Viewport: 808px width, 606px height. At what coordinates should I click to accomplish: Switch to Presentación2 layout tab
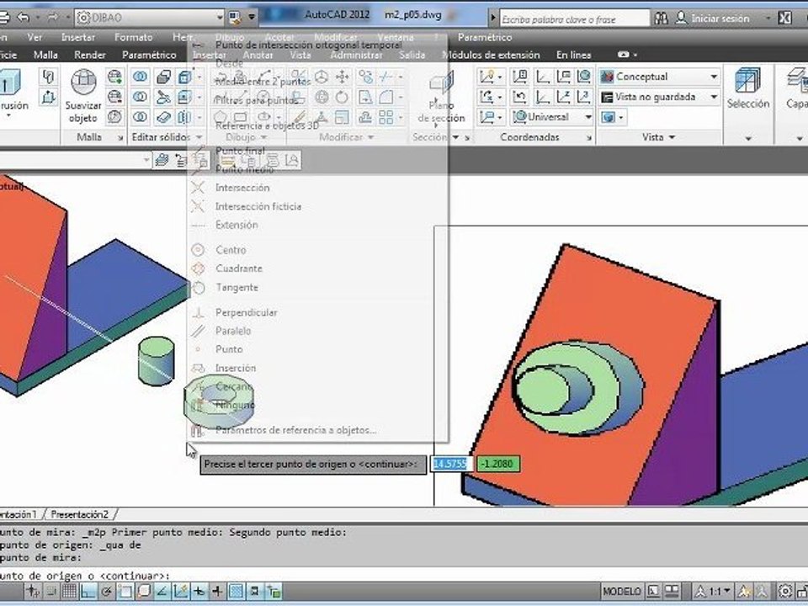80,514
